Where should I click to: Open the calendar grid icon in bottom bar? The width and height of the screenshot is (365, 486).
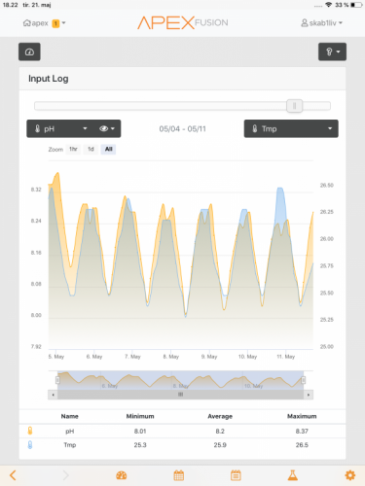(179, 475)
